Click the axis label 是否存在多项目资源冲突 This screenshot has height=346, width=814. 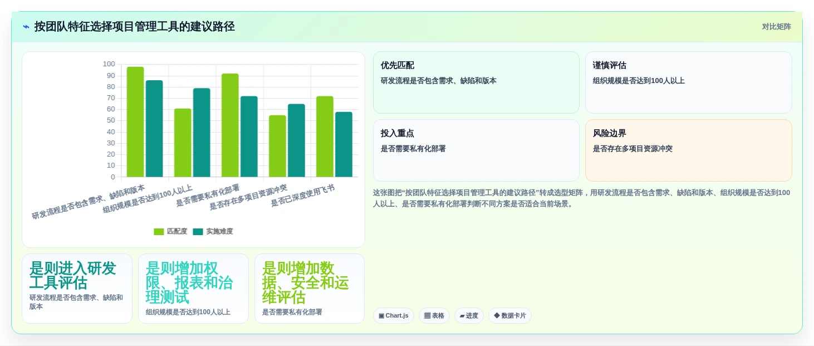[248, 197]
